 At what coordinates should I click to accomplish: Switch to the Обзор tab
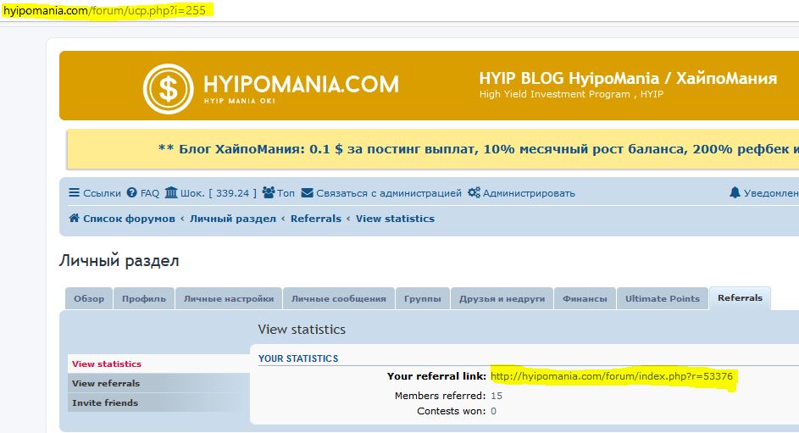(89, 299)
